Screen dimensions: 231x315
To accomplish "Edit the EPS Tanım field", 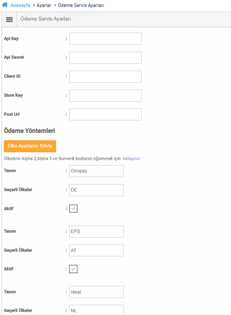I will [x=96, y=231].
